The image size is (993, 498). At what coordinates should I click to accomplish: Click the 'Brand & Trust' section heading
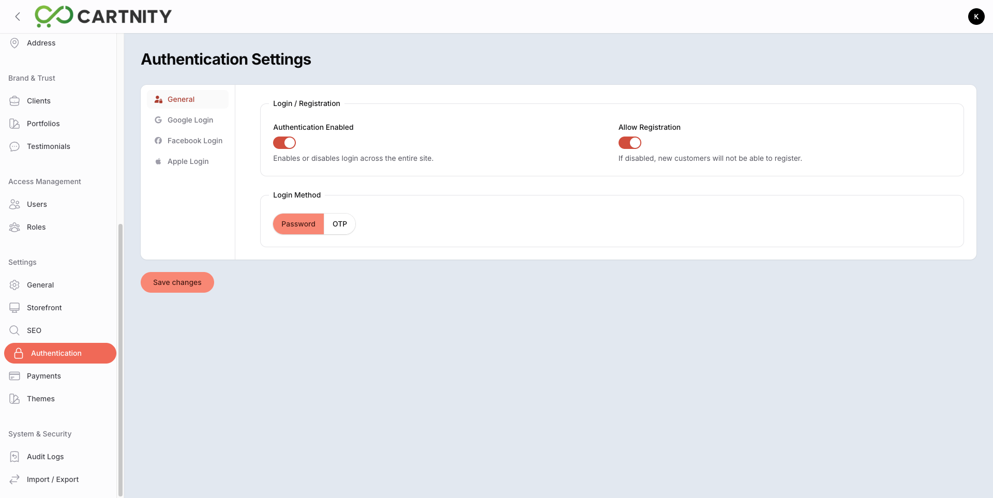32,78
